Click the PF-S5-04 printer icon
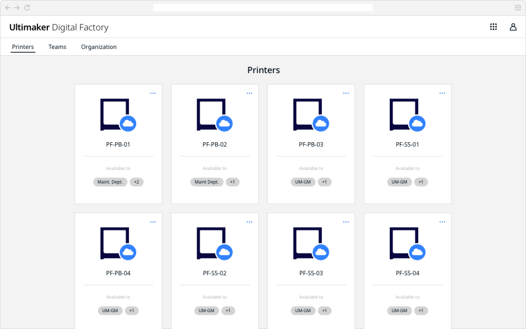 click(x=408, y=243)
